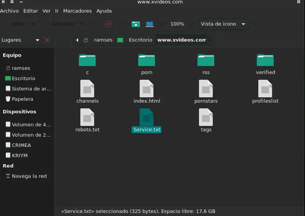Click Escritorio in the path bar

tap(135, 40)
